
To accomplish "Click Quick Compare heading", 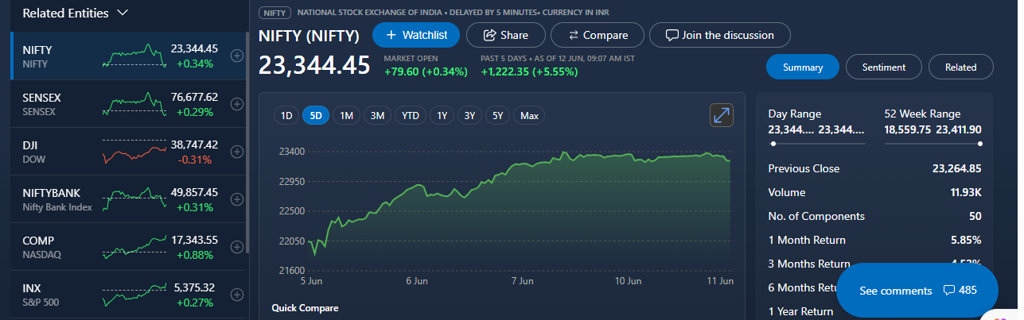I will click(305, 308).
